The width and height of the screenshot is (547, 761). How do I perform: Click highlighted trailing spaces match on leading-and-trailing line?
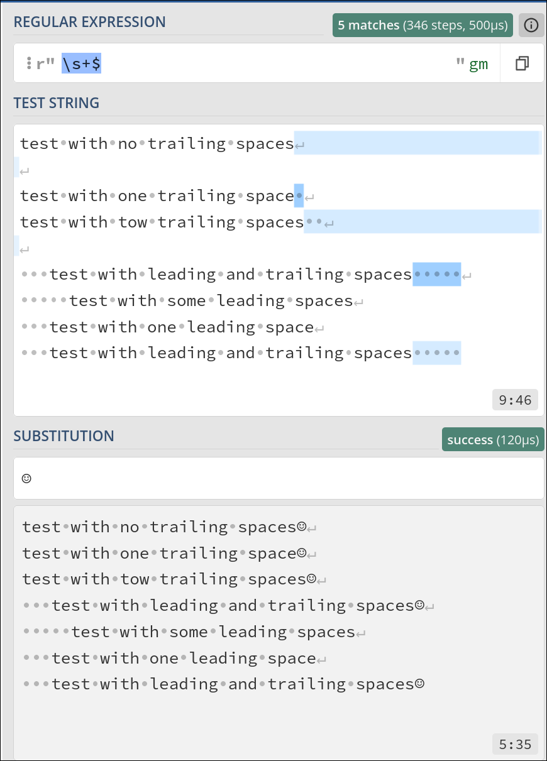436,275
